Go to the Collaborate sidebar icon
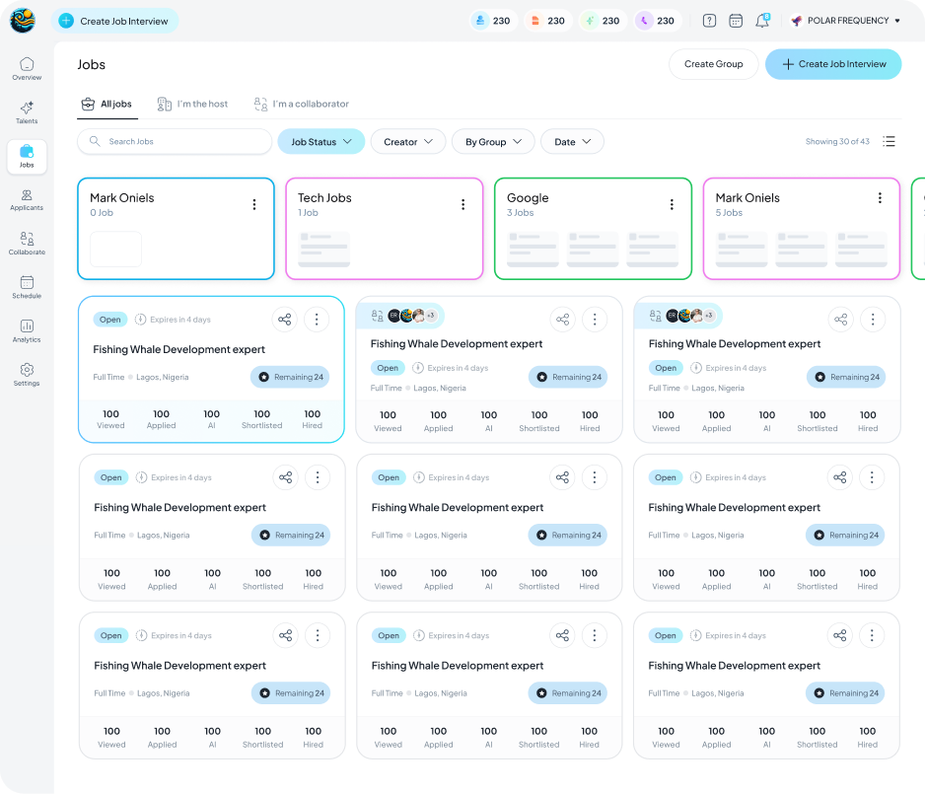Image resolution: width=925 pixels, height=794 pixels. (x=27, y=244)
